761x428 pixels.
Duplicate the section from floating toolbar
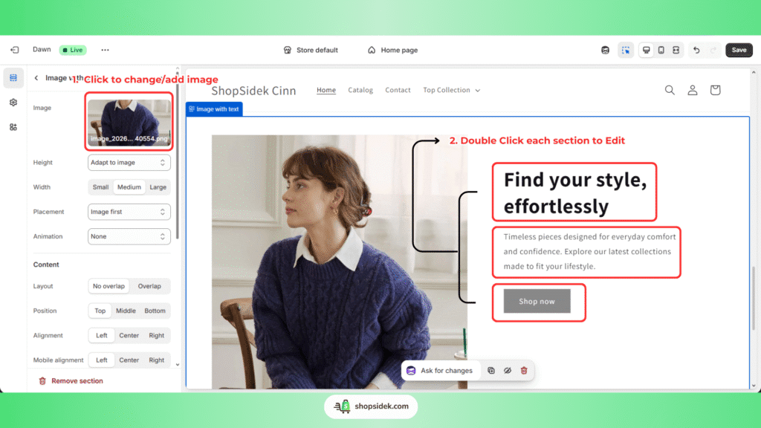pos(491,370)
